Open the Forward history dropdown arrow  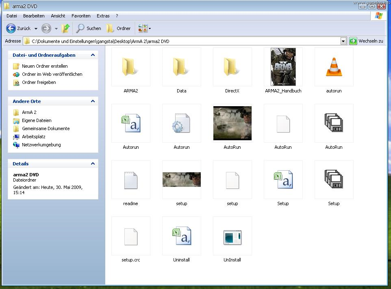click(56, 29)
